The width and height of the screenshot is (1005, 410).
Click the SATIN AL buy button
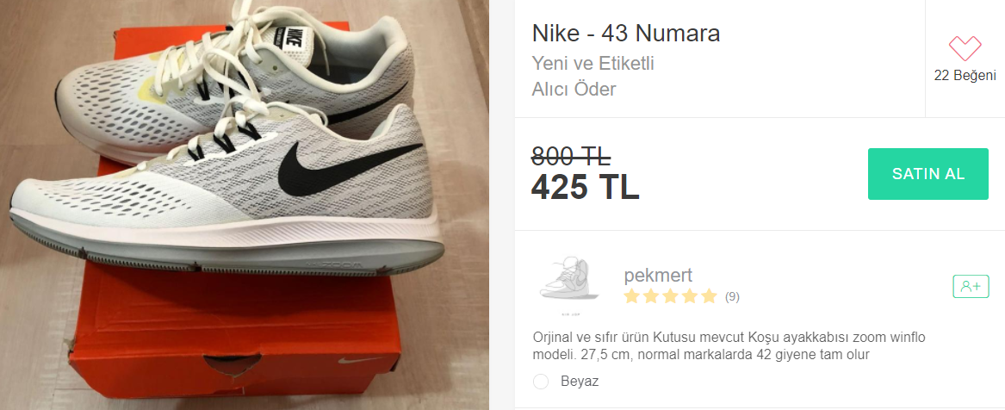click(928, 174)
